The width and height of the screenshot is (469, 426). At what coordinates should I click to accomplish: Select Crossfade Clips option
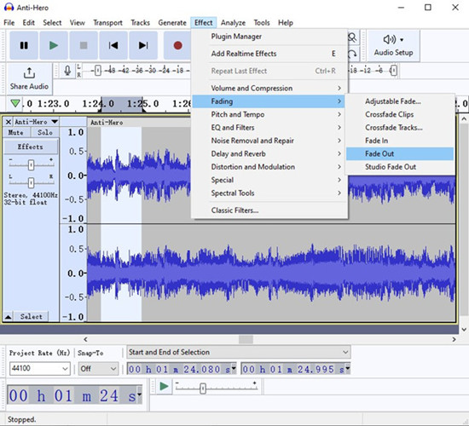400,114
